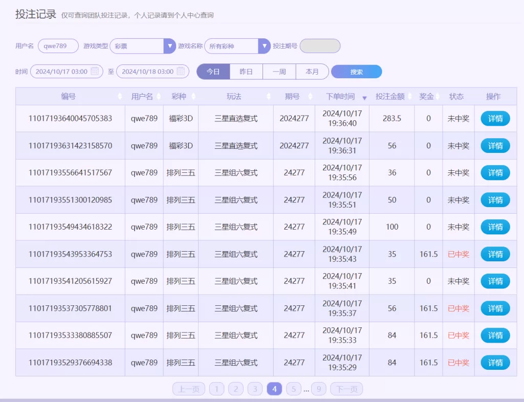Sort by 投注金额 column arrows
The height and width of the screenshot is (402, 524).
(410, 97)
